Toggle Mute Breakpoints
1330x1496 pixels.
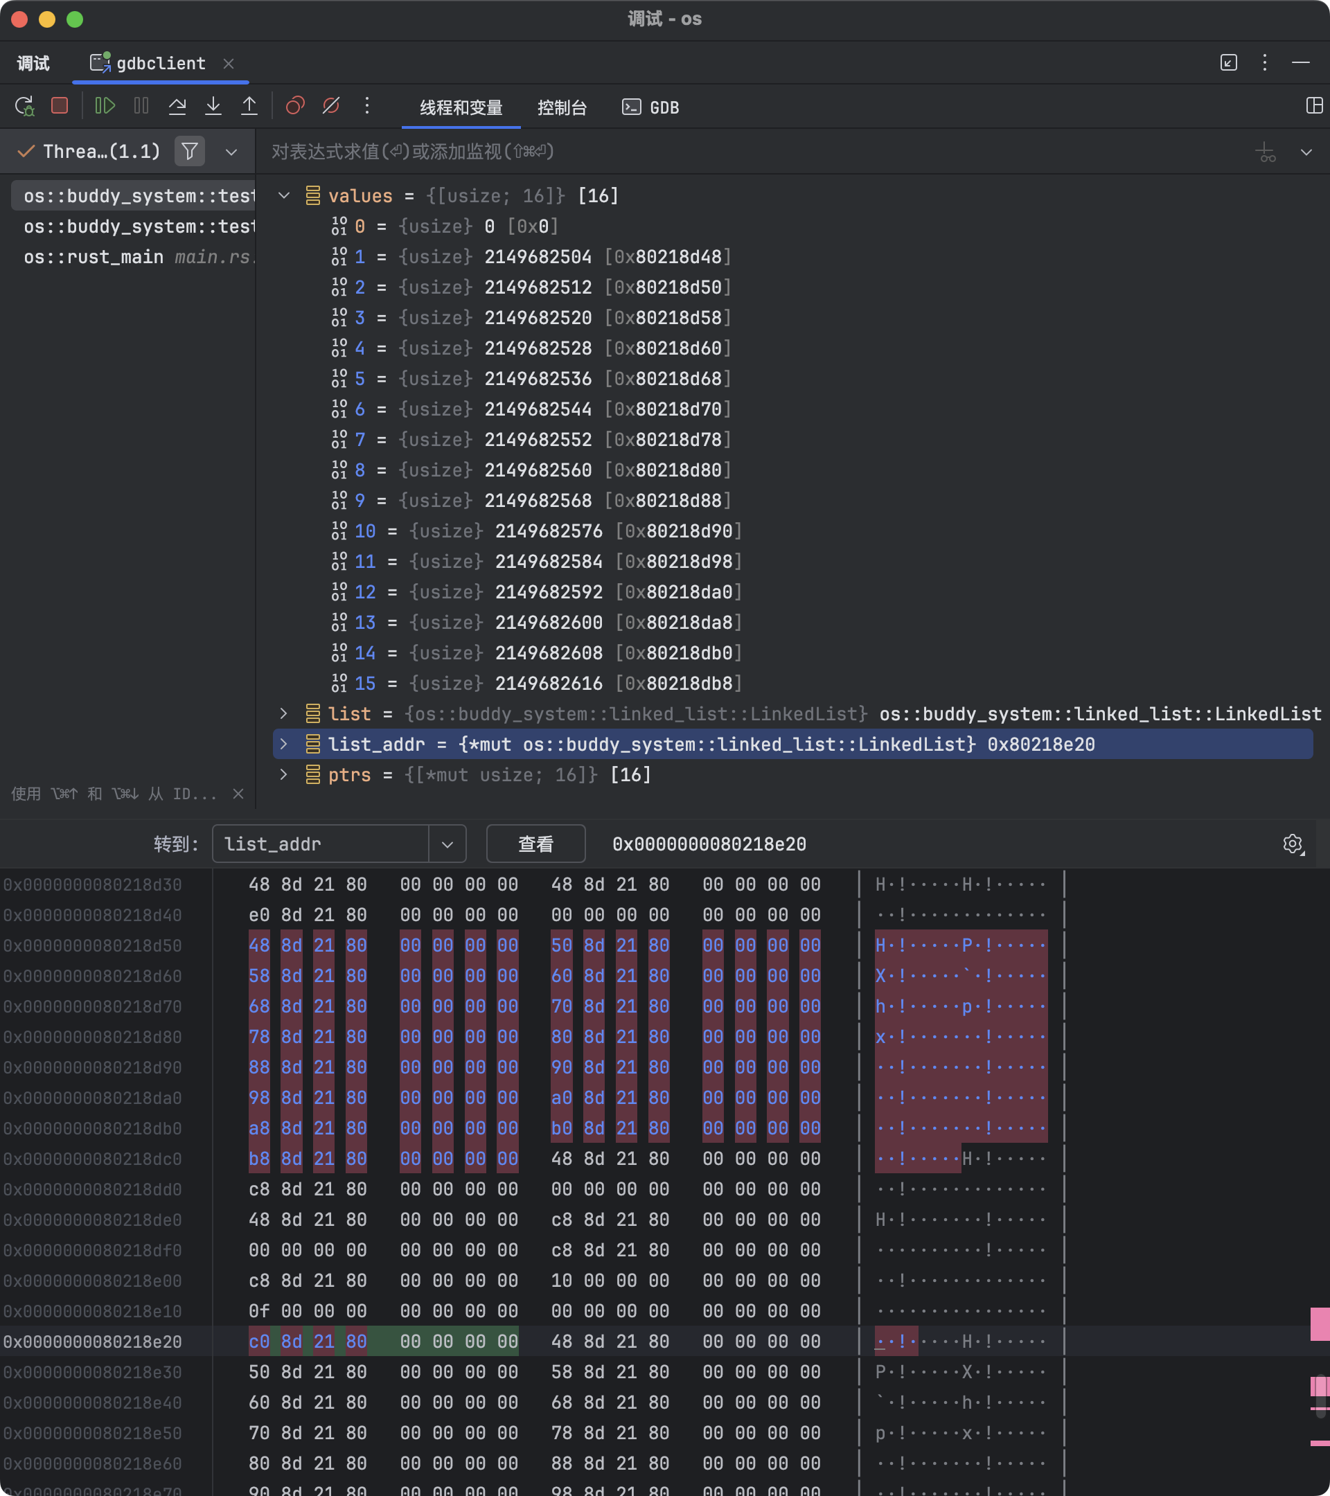click(x=331, y=106)
